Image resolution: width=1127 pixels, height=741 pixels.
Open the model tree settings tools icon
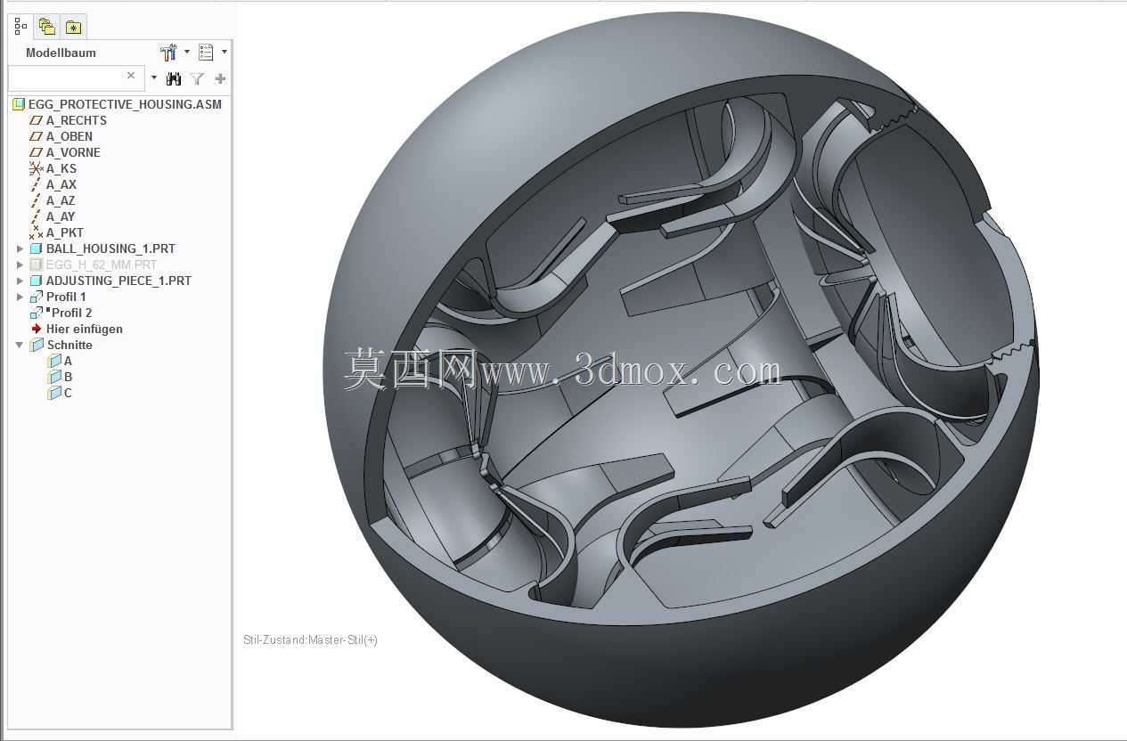[x=168, y=53]
